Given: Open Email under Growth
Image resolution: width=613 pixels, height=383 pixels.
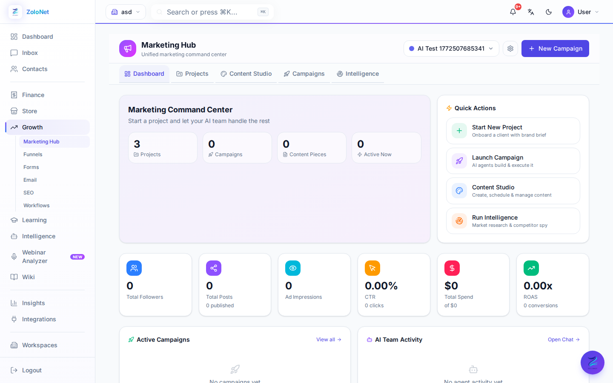Looking at the screenshot, I should (54, 180).
